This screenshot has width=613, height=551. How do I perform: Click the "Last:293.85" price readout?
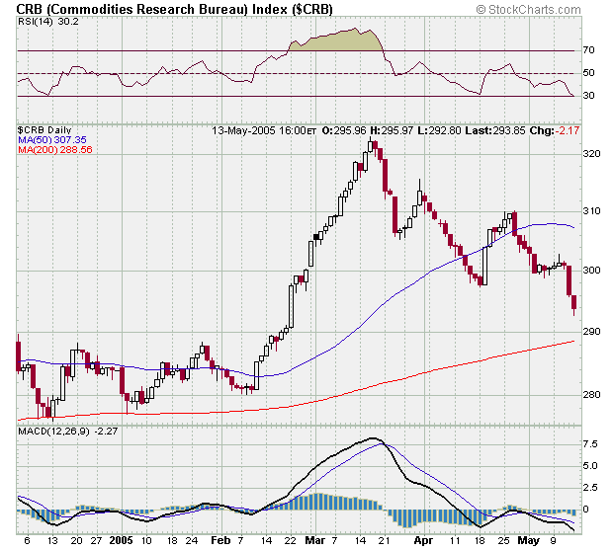(x=495, y=130)
